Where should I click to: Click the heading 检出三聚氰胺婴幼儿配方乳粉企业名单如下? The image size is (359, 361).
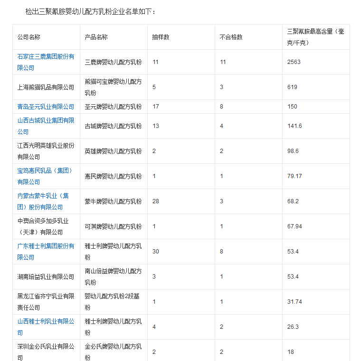[x=90, y=11]
